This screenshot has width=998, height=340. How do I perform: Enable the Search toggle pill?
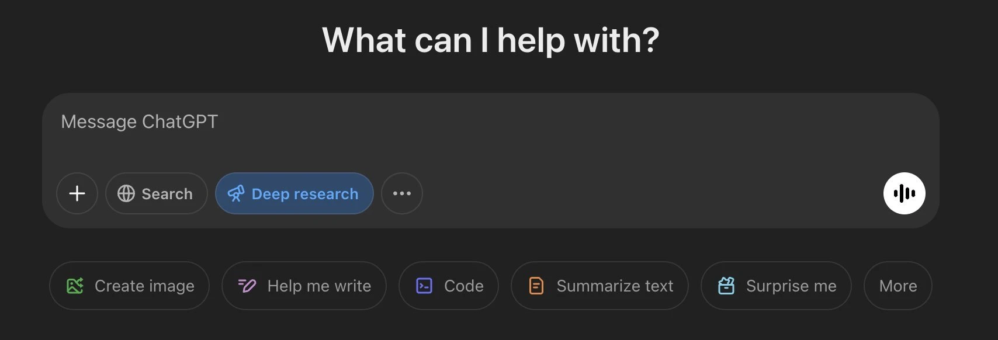[x=157, y=193]
